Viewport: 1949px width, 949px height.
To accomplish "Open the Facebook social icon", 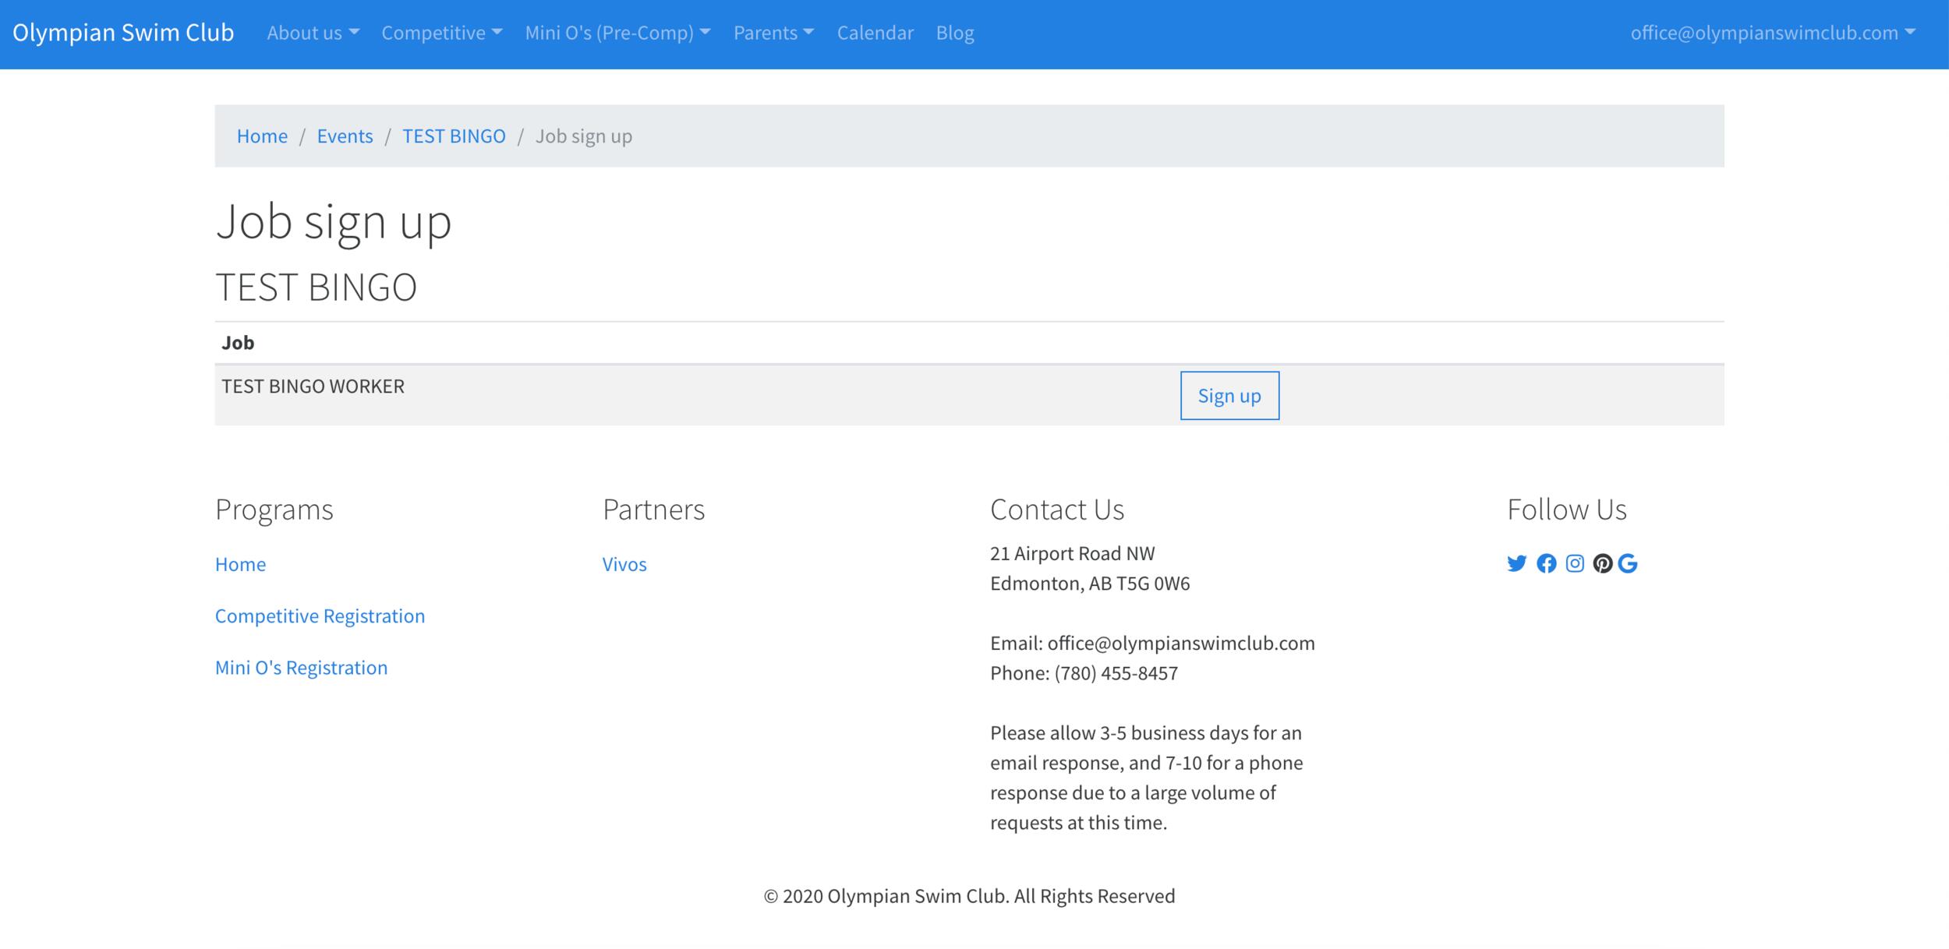I will click(1546, 563).
